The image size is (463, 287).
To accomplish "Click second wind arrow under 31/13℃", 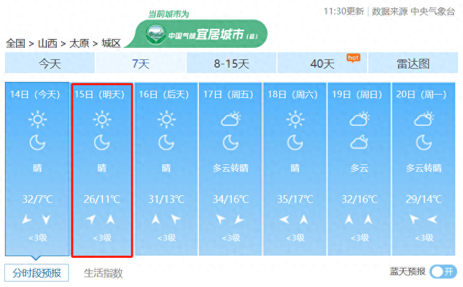I will coord(176,219).
